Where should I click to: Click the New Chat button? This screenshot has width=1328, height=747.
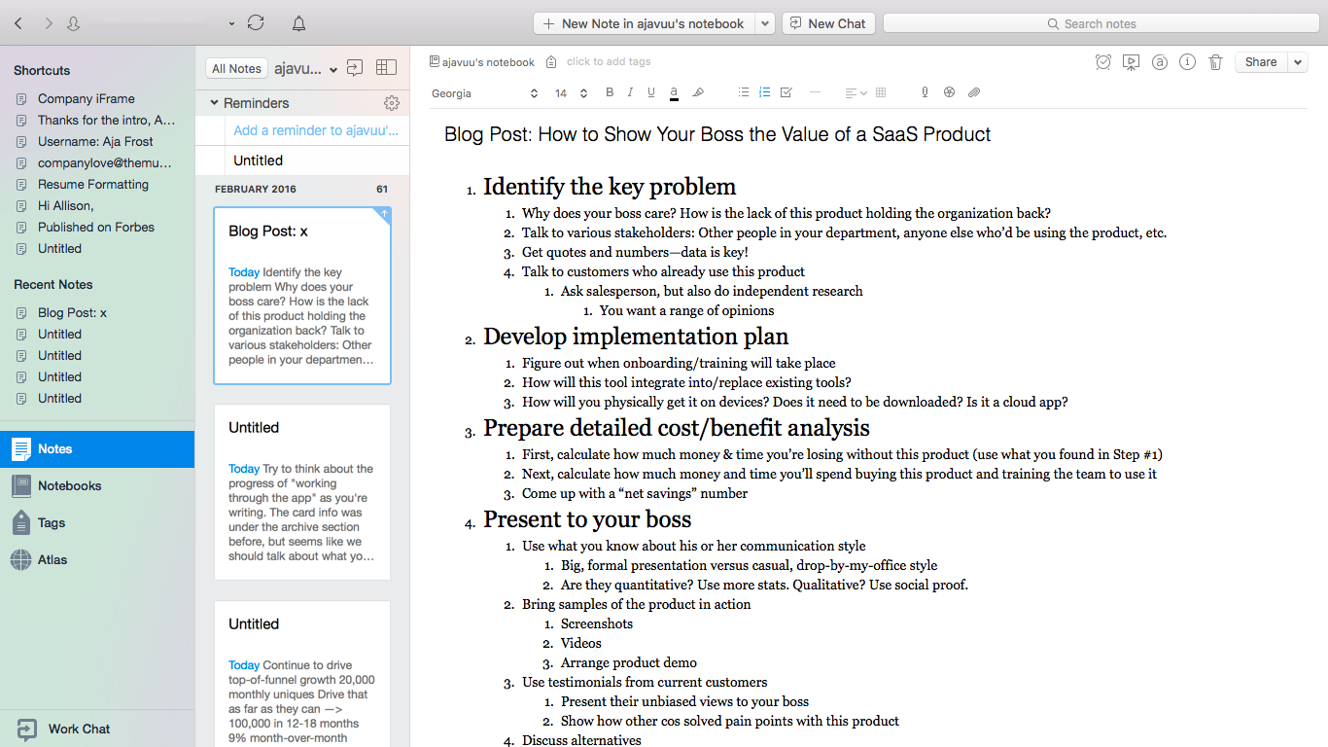(828, 23)
